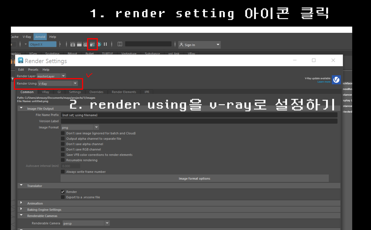Switch to the GI tab
The image size is (371, 230).
[59, 92]
